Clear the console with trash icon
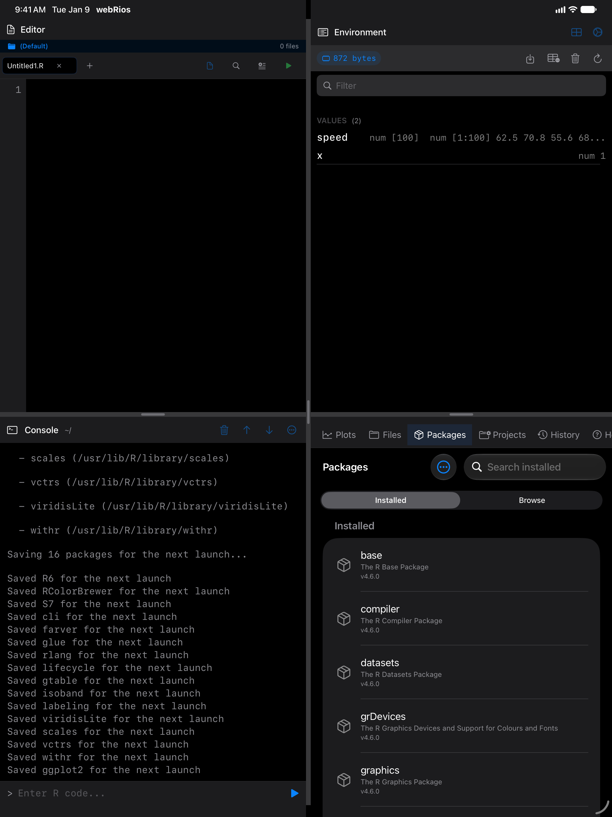The width and height of the screenshot is (612, 817). (x=224, y=430)
